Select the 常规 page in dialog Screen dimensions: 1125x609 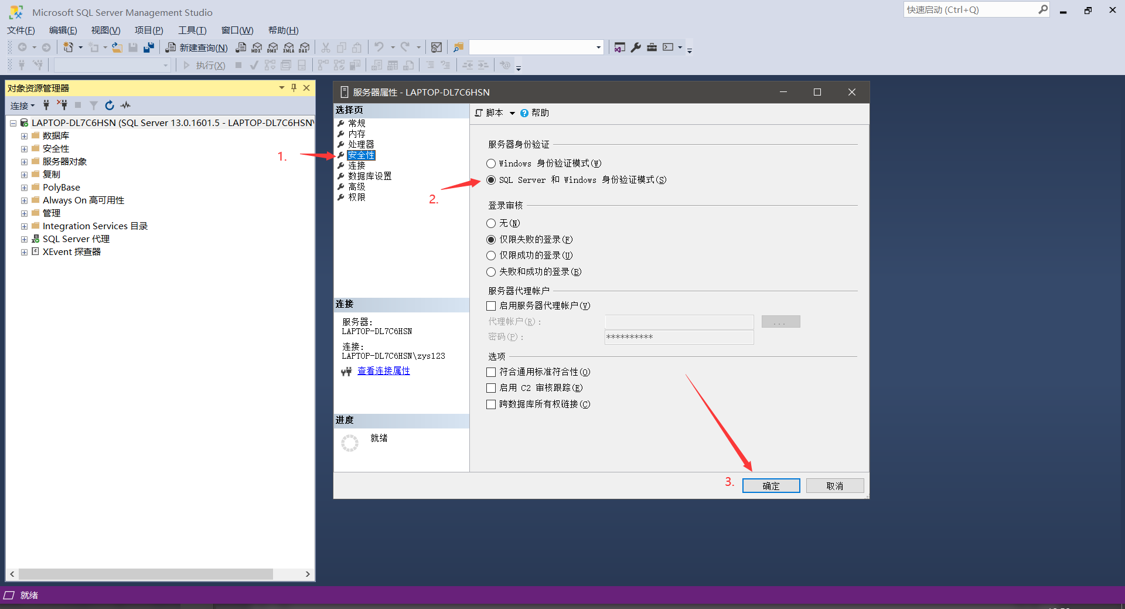(357, 123)
